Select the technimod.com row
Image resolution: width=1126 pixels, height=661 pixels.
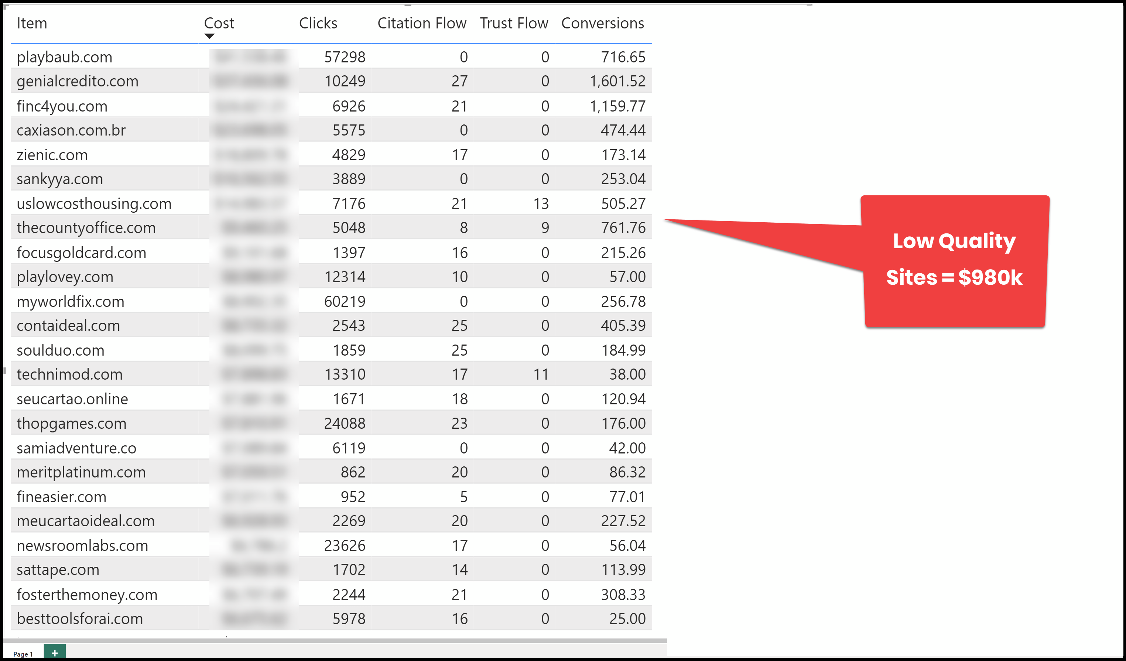click(69, 374)
